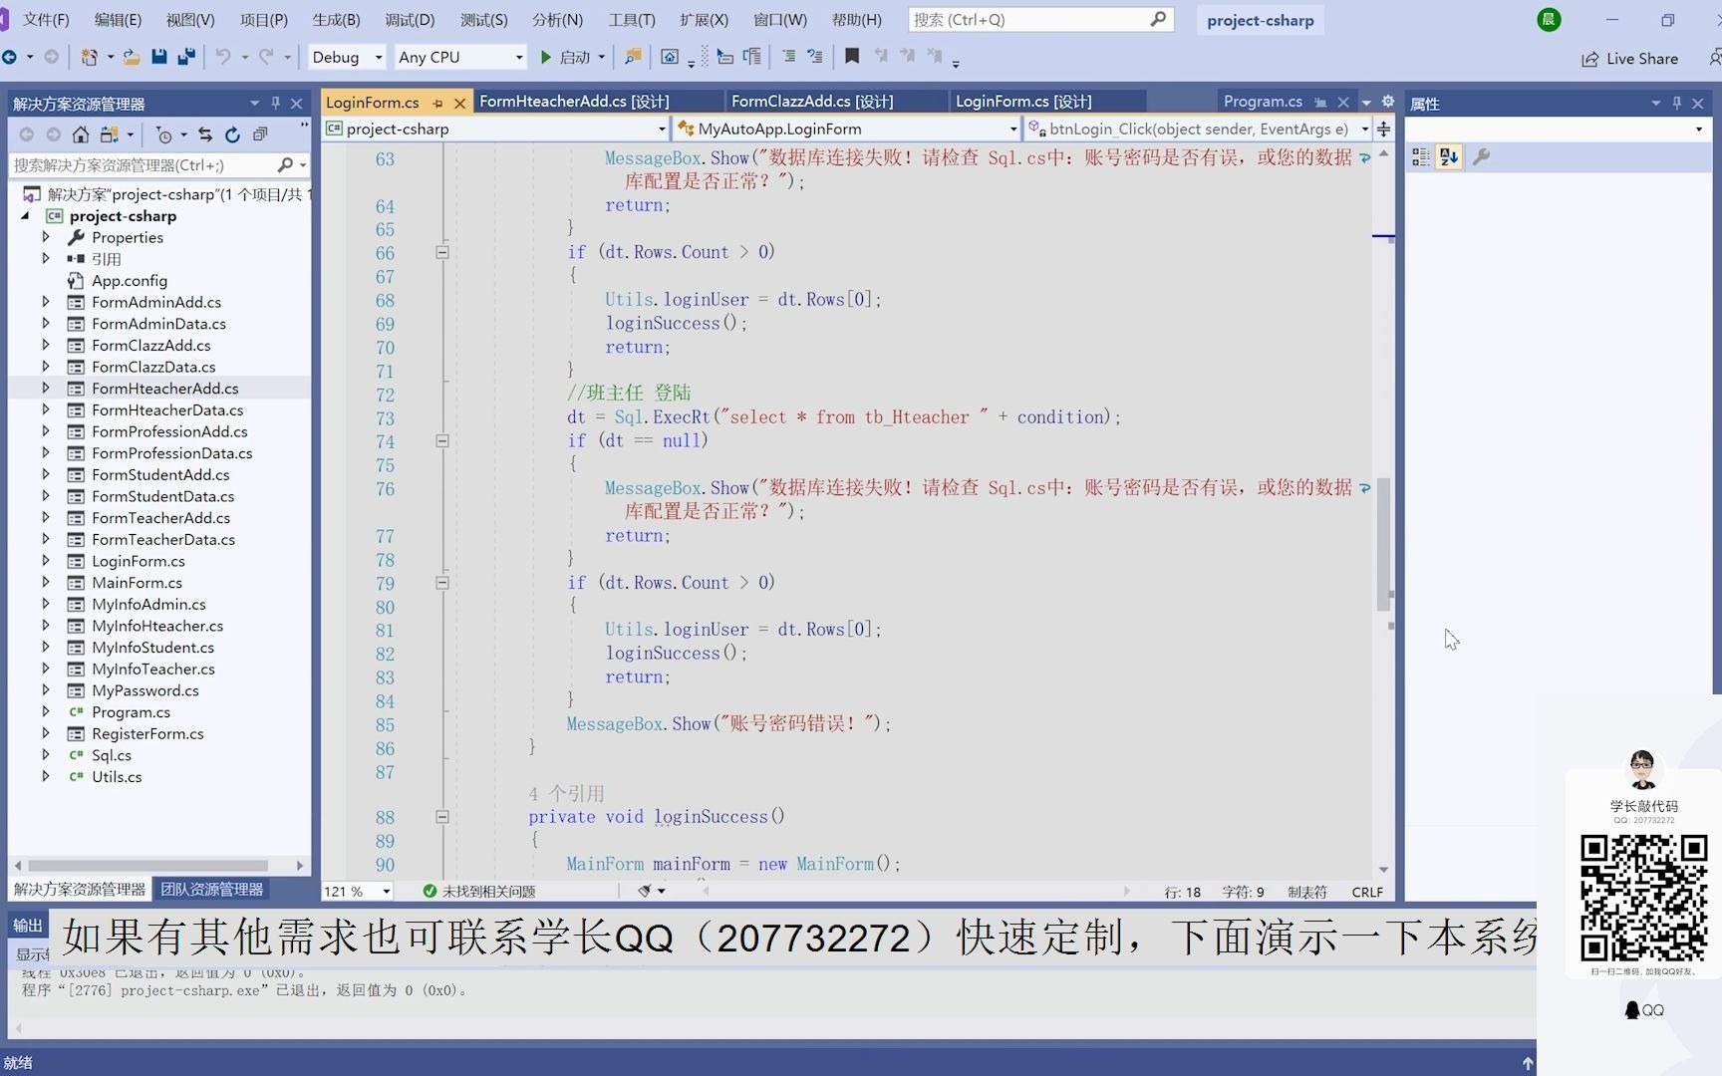Sync Solution Explorer with active document
The height and width of the screenshot is (1076, 1722).
click(x=204, y=135)
